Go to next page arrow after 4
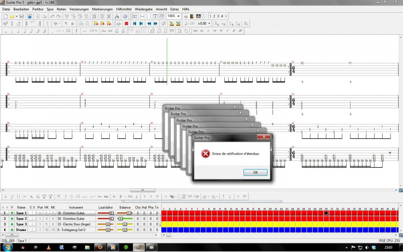Viewport: 403px width, 252px height. [226, 16]
